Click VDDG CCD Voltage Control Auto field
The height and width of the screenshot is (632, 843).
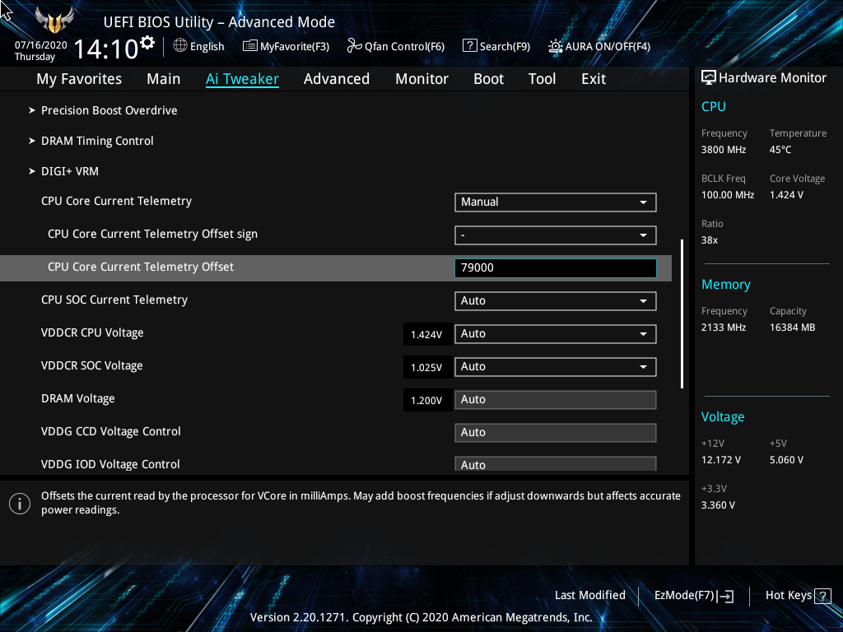(556, 432)
